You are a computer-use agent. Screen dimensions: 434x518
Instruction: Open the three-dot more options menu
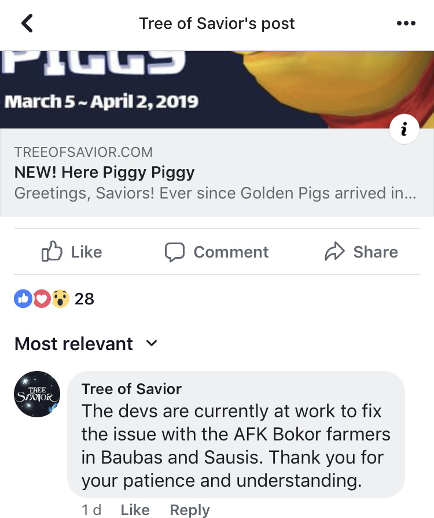(x=406, y=24)
